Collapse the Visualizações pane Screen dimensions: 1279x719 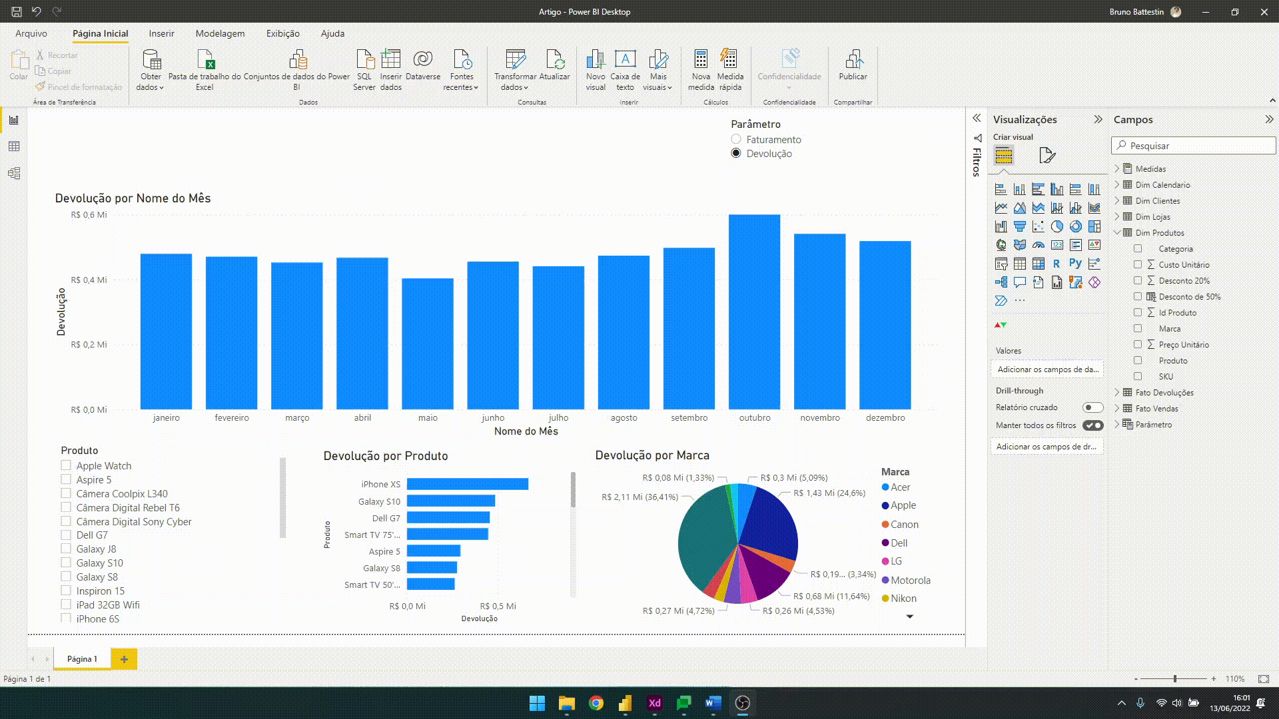[1098, 119]
